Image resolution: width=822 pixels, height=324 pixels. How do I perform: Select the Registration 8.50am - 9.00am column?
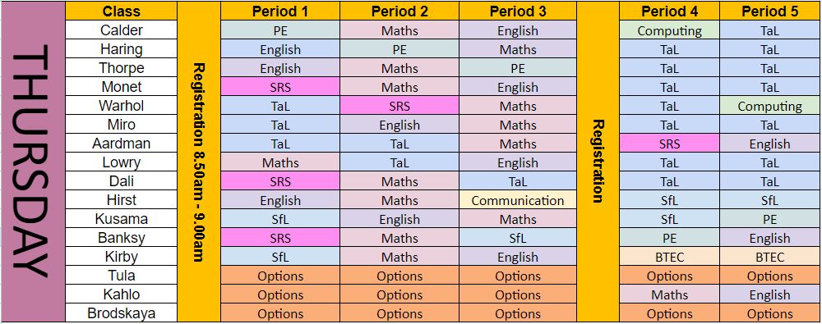[199, 162]
